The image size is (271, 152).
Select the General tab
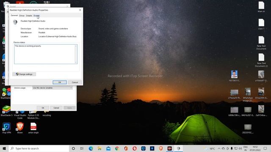[14, 16]
